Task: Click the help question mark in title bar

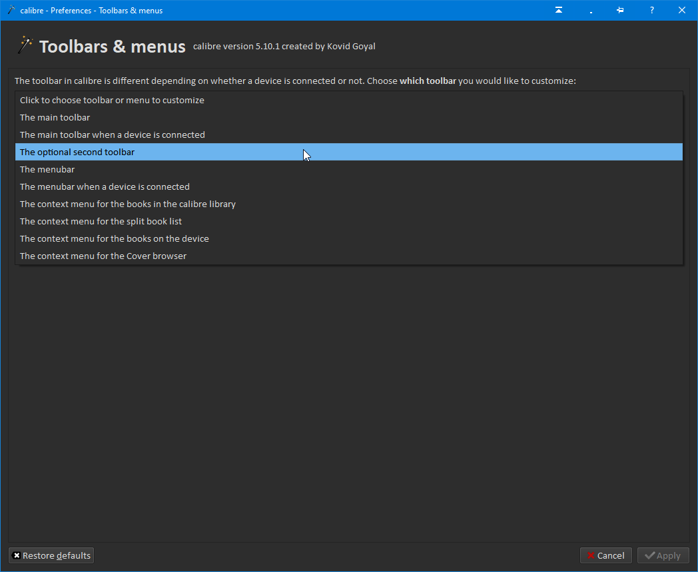Action: tap(651, 10)
